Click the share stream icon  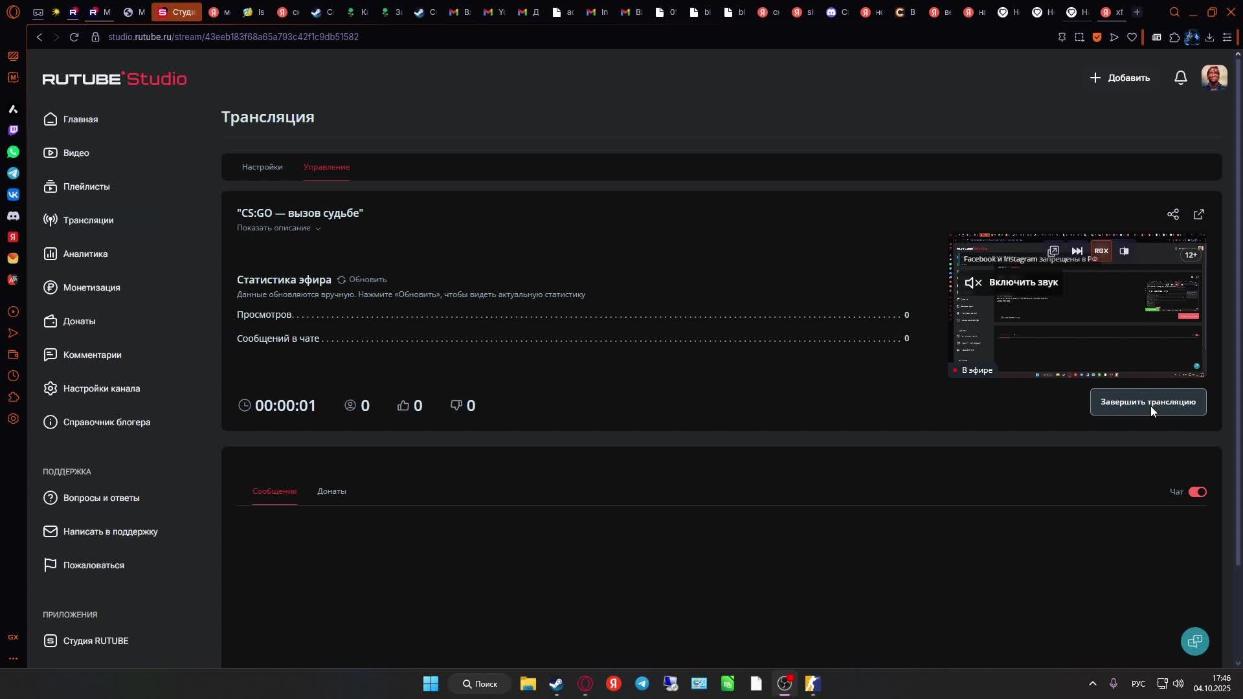[1173, 214]
